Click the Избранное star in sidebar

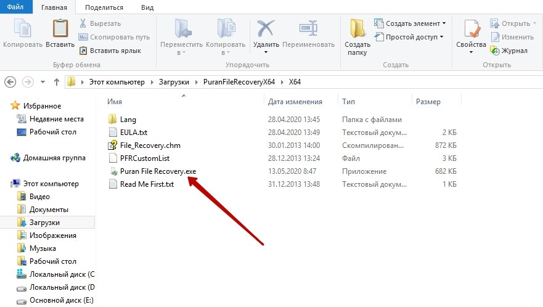(x=15, y=105)
